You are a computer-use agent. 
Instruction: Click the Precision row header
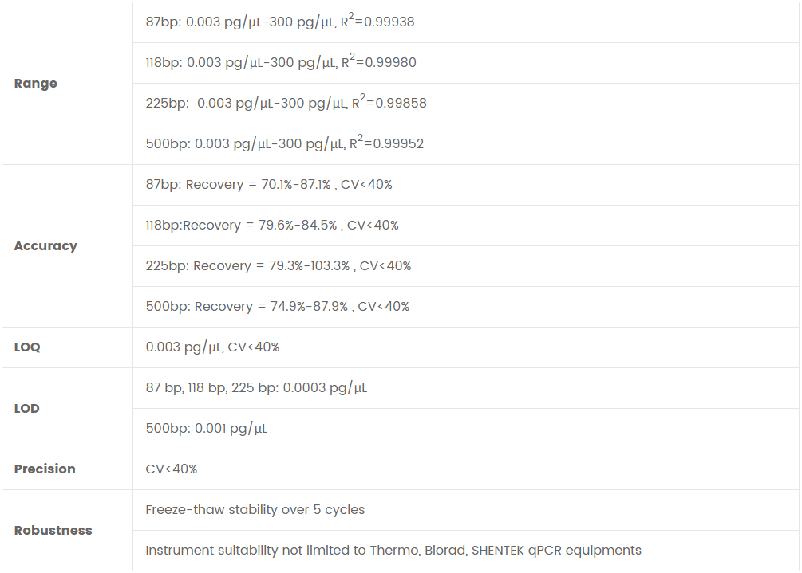point(45,469)
